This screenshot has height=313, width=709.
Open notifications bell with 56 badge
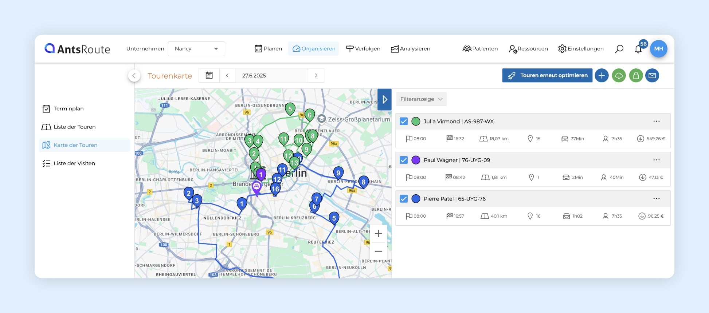point(638,49)
